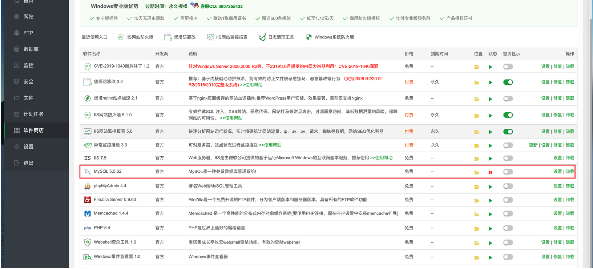
Task: Click the phpMyAdmin 4.4 software icon
Action: 87,186
